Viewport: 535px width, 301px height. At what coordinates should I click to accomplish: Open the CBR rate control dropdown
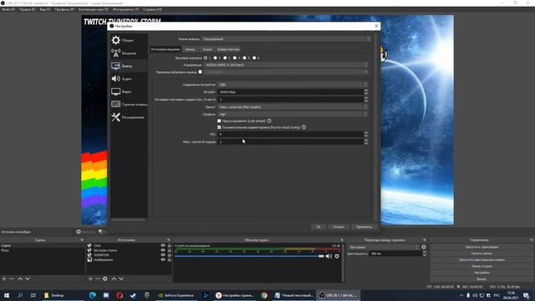[x=293, y=84]
